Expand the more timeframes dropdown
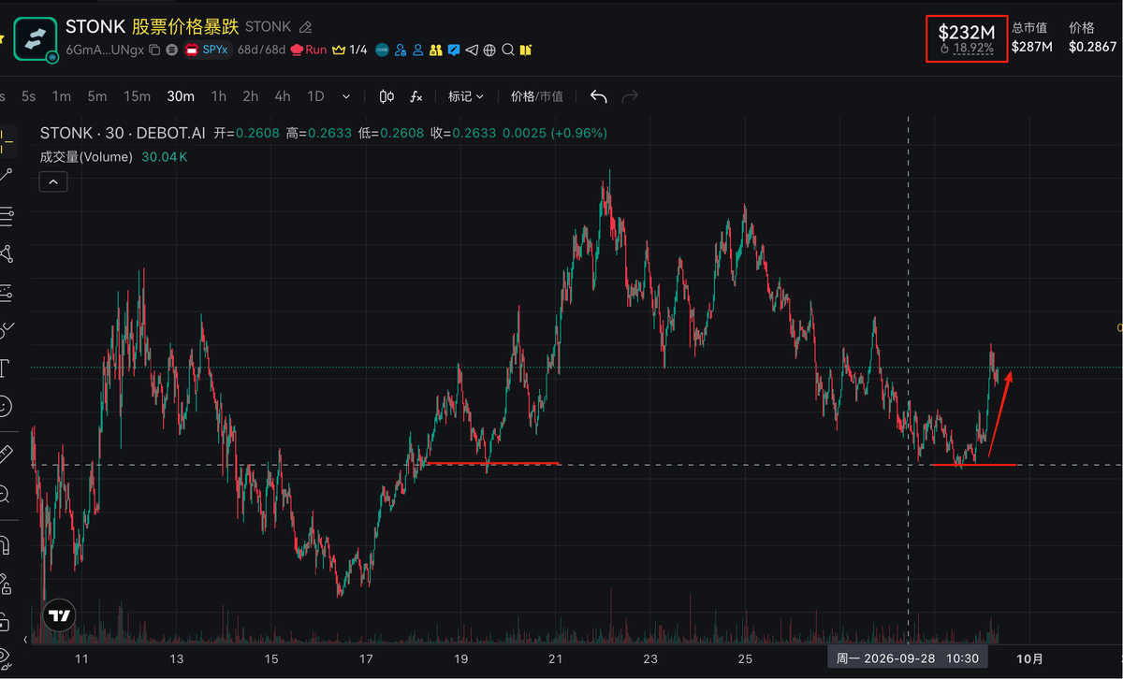Screen dimensions: 1123x679 [x=346, y=96]
